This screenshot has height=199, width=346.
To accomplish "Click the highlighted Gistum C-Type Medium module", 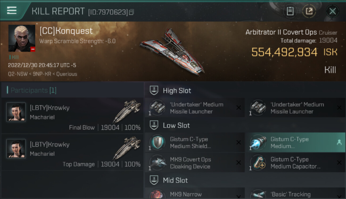I will [x=295, y=142].
